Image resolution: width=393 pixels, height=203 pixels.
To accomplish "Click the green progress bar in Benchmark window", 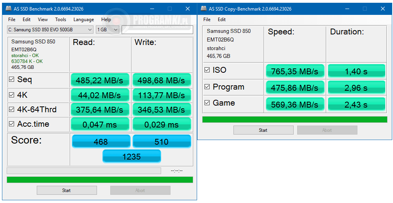I will tap(100, 180).
